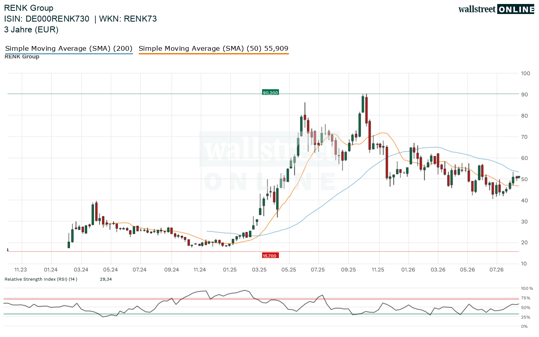Click the 01.24 date axis label
Screen dimensions: 539x337
51,270
